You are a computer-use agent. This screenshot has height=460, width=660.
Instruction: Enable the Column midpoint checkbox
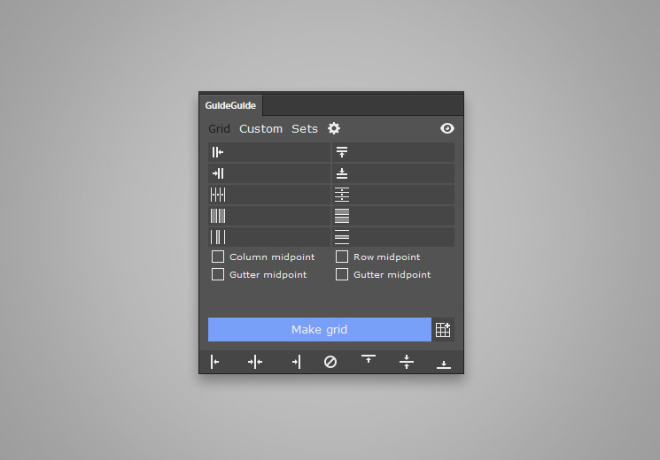[x=218, y=257]
